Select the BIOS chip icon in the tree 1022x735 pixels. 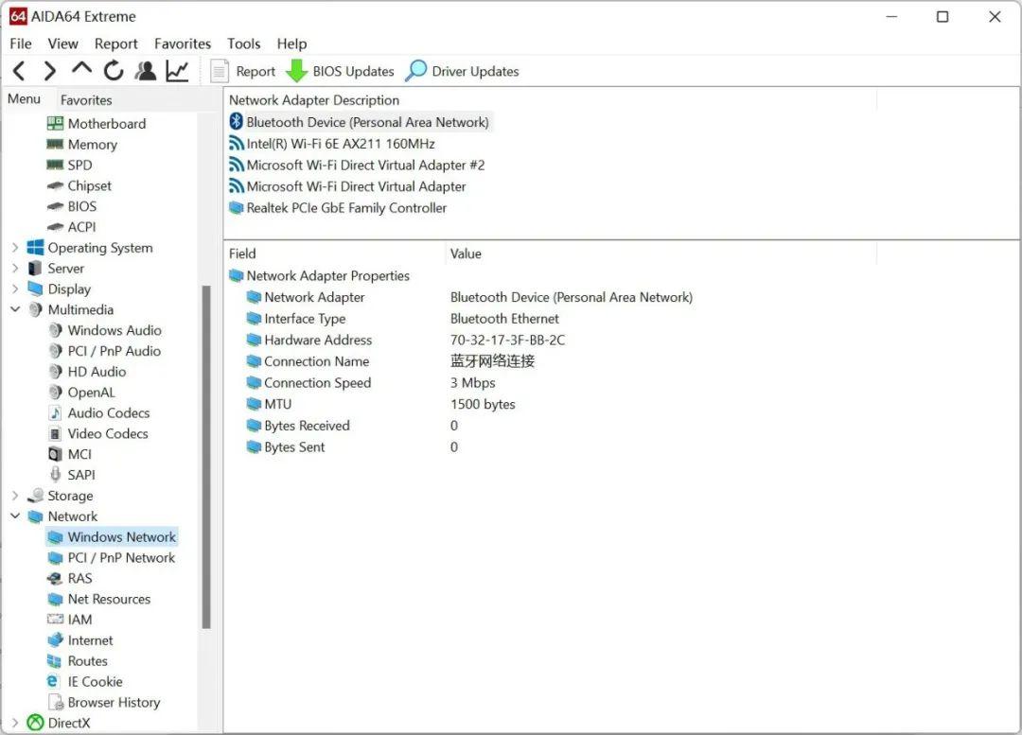pyautogui.click(x=56, y=206)
